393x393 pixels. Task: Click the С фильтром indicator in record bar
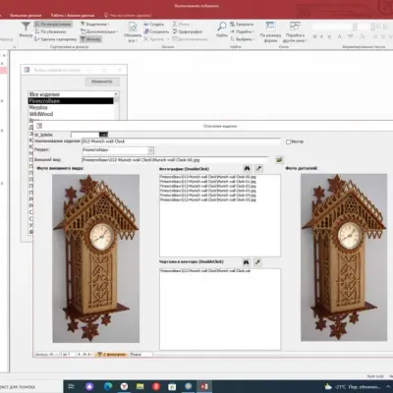point(112,355)
